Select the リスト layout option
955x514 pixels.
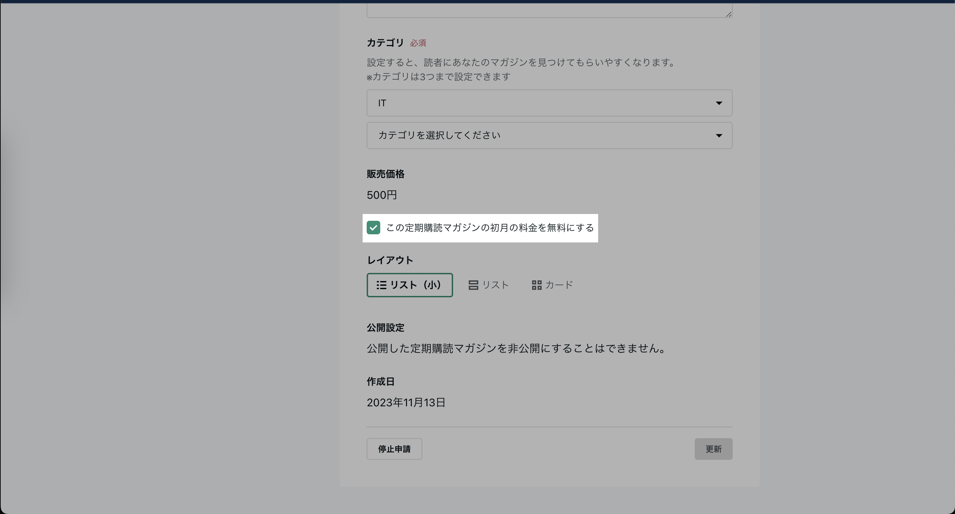tap(488, 285)
